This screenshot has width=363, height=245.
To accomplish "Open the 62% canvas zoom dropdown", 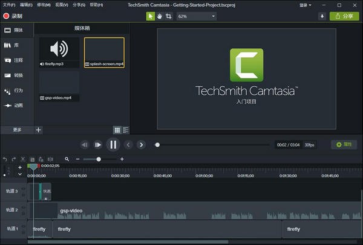I will pos(197,16).
